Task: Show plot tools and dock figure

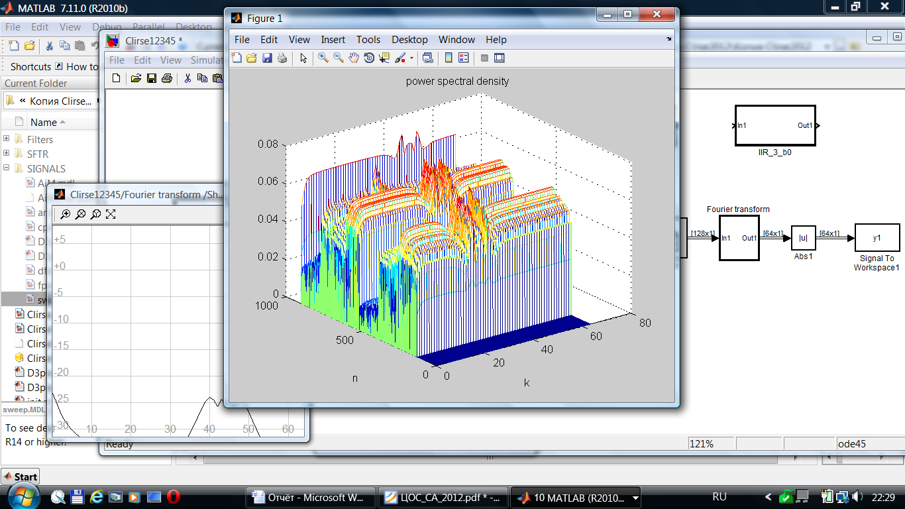Action: [500, 58]
